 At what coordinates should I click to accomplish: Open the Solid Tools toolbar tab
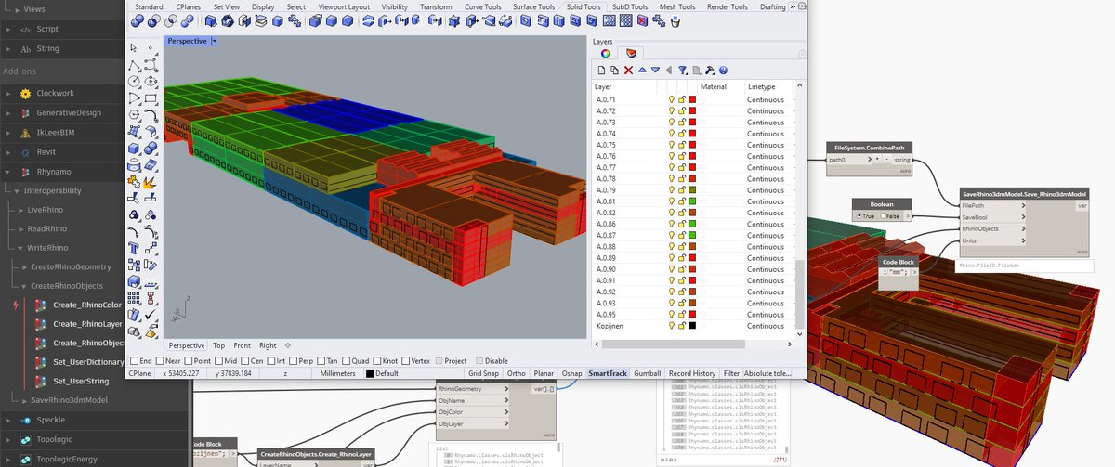pos(582,6)
